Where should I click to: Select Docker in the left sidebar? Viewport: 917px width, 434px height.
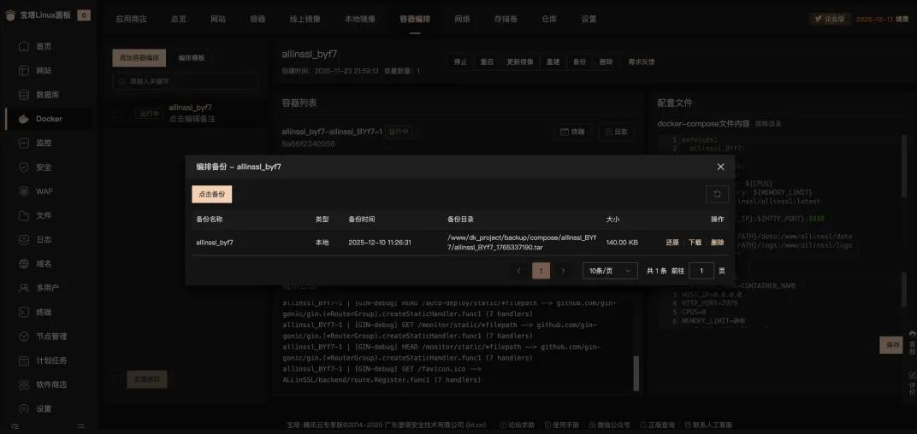pyautogui.click(x=47, y=119)
